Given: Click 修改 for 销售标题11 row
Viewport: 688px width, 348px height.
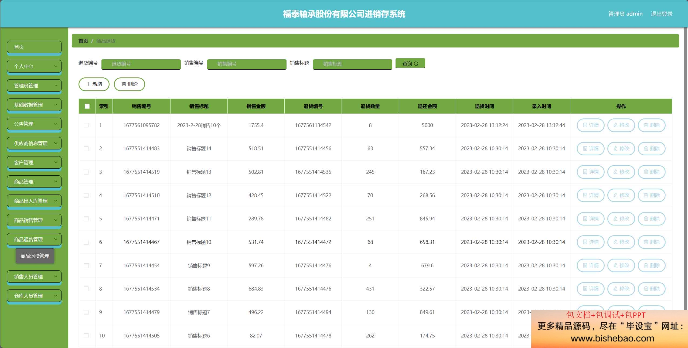Looking at the screenshot, I should (621, 219).
